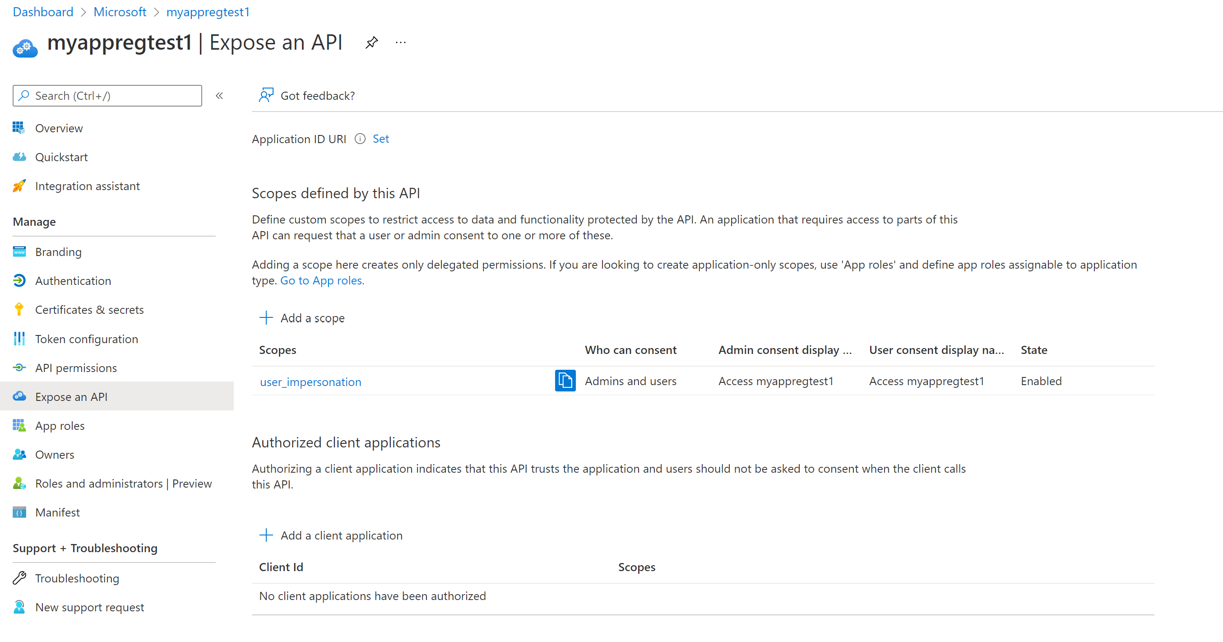Create a New support request
1223x642 pixels.
89,607
